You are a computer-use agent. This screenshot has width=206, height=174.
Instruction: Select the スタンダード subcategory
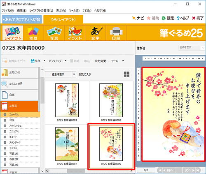point(20,142)
